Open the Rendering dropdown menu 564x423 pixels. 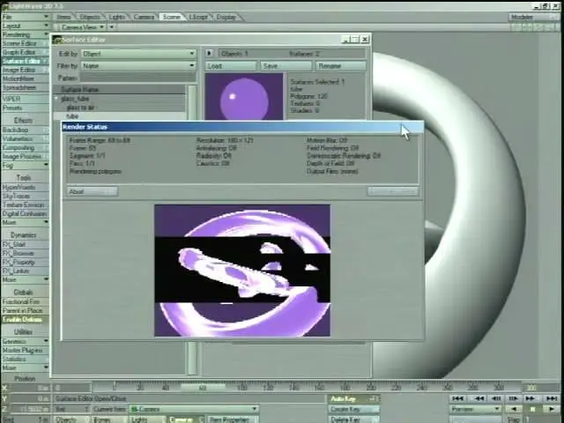26,35
